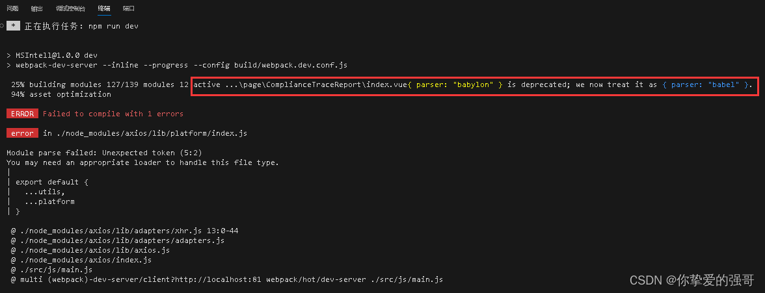The width and height of the screenshot is (765, 293).
Task: Click the uppercase red ERROR badge
Action: (22, 114)
